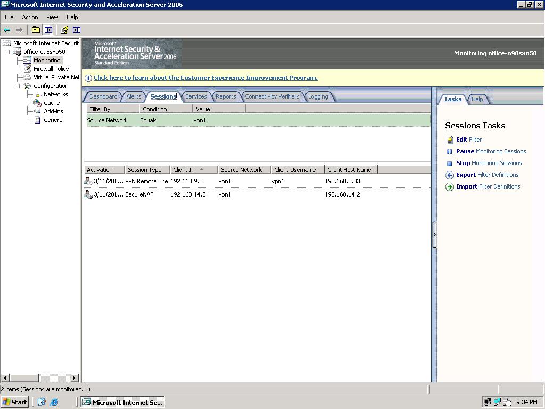Click the Stop Monitoring Sessions link
Image resolution: width=545 pixels, height=409 pixels.
pyautogui.click(x=489, y=163)
